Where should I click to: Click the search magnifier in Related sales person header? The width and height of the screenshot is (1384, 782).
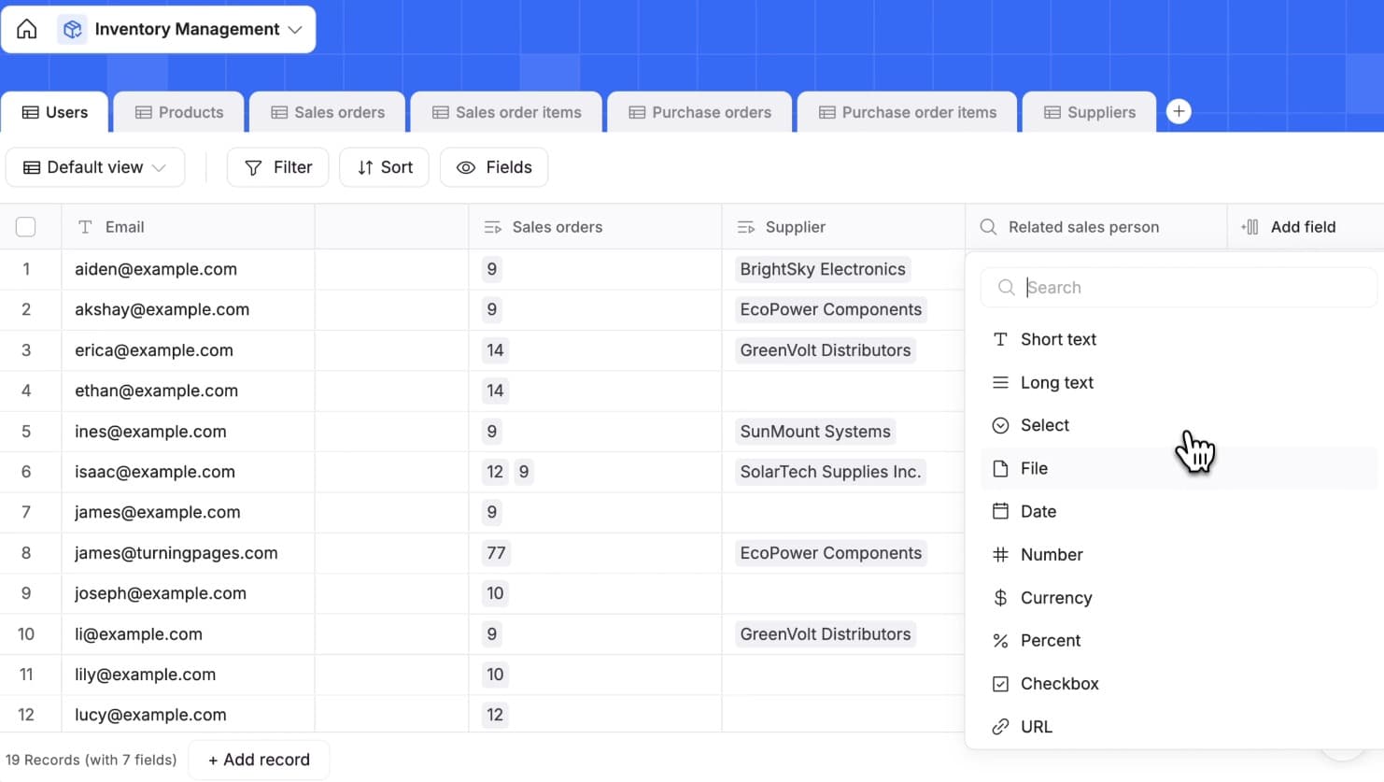(x=987, y=227)
